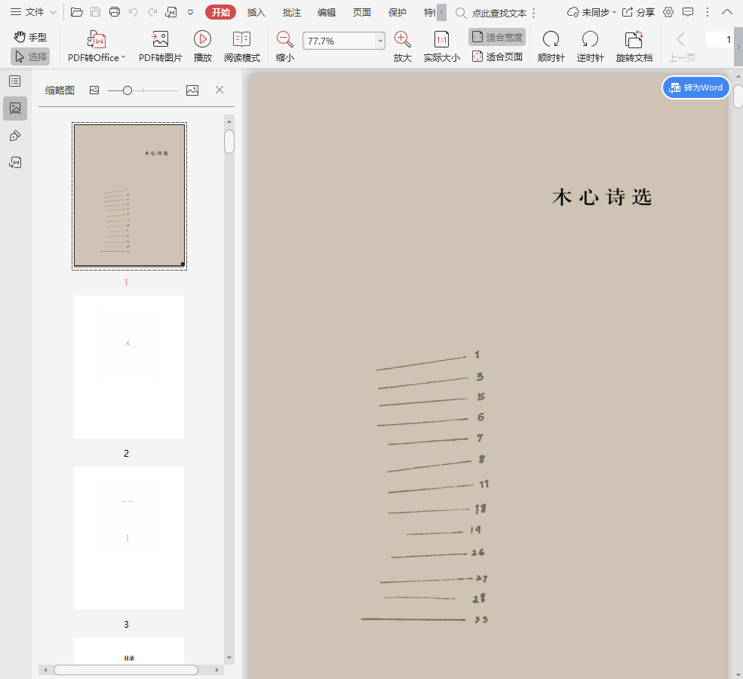Enter 阅读模式 reading mode
The width and height of the screenshot is (743, 679).
click(x=241, y=40)
